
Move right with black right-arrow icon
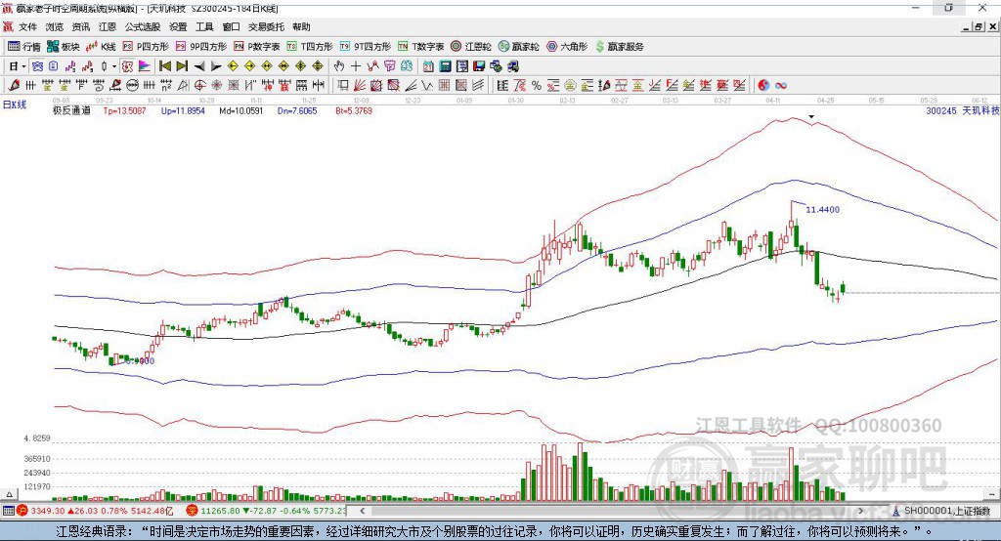[x=216, y=66]
